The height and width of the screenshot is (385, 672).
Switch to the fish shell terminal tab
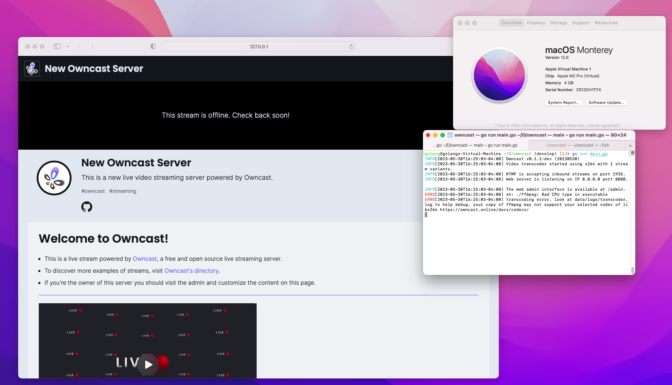pos(577,145)
